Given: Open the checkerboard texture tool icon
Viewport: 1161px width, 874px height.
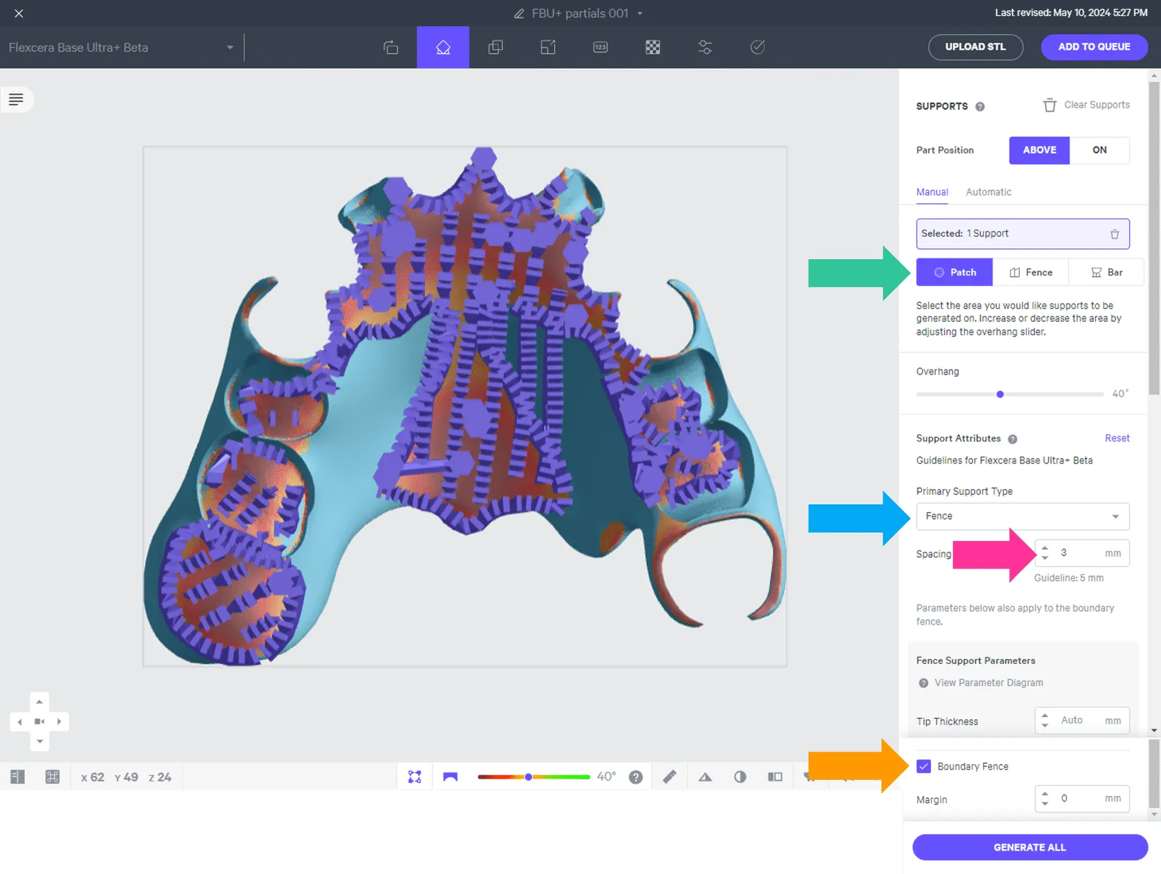Looking at the screenshot, I should point(652,47).
